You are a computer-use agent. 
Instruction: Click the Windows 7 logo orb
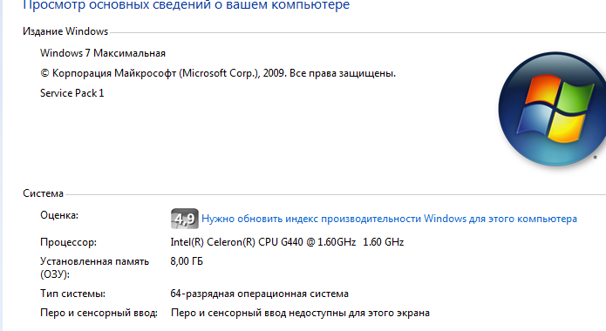553,109
